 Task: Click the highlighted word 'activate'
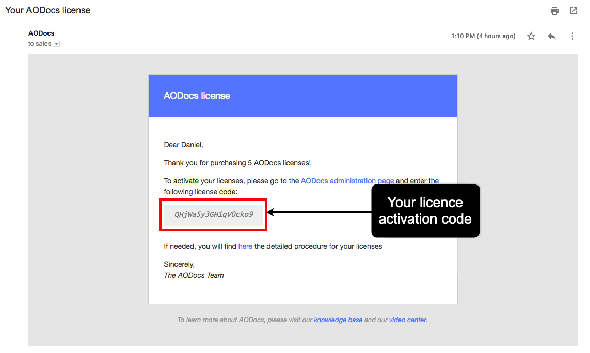click(186, 181)
